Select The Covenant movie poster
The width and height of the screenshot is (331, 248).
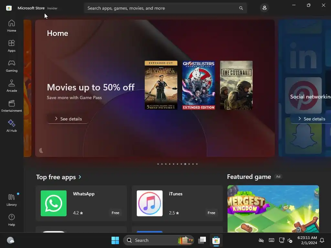coord(236,85)
